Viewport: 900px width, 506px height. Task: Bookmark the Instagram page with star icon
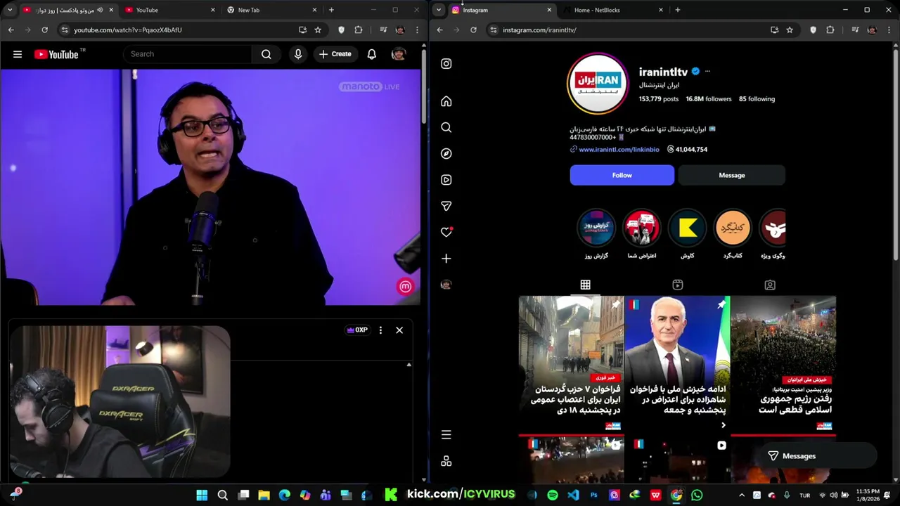(790, 30)
